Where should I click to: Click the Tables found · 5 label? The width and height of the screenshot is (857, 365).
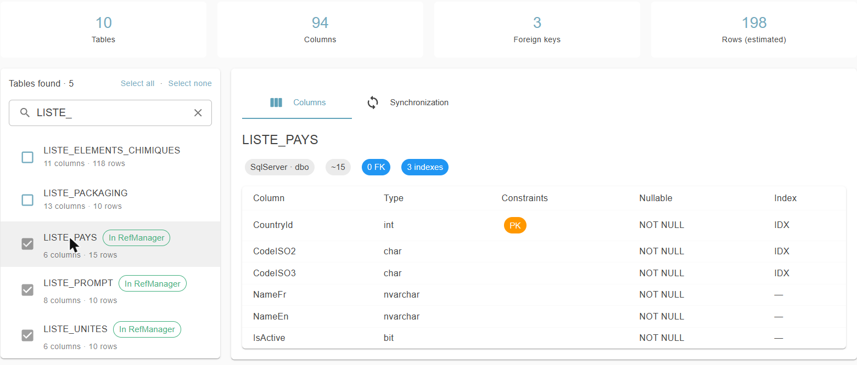41,83
